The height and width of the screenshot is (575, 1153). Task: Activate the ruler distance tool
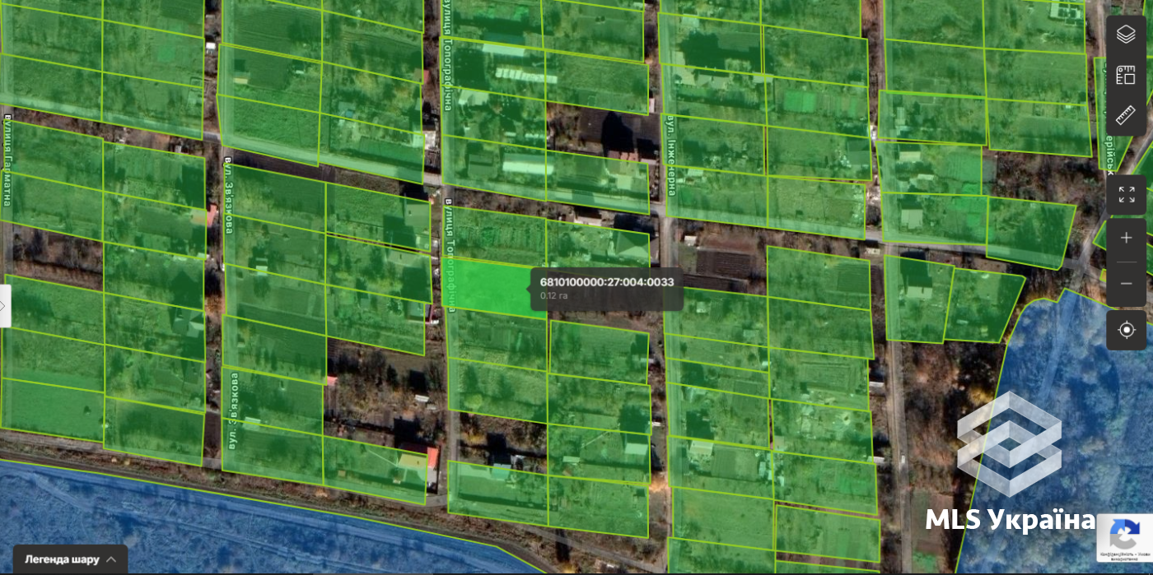tap(1126, 115)
